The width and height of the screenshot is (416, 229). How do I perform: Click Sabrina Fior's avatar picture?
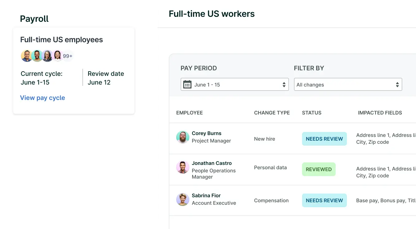coord(183,199)
